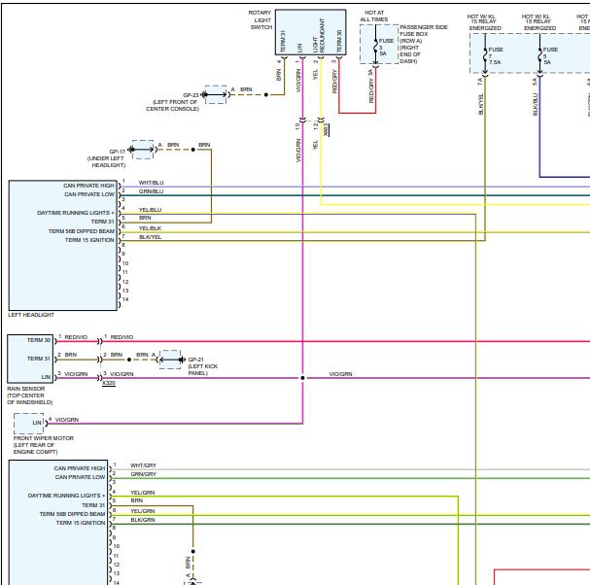590x585 pixels.
Task: Click the UNDER LEFT HEADLIGHT location text
Action: [106, 161]
